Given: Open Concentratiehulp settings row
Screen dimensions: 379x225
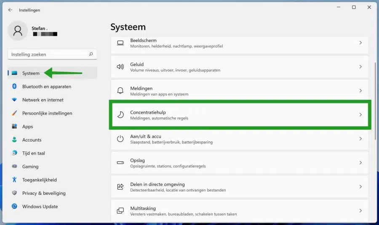Looking at the screenshot, I should [x=240, y=115].
